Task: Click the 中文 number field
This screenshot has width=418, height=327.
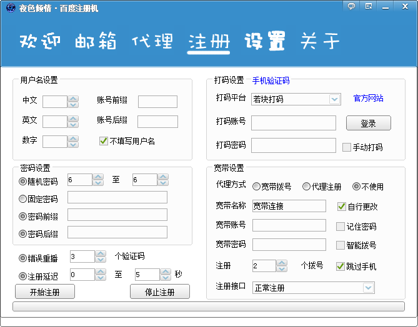Action: (55, 102)
